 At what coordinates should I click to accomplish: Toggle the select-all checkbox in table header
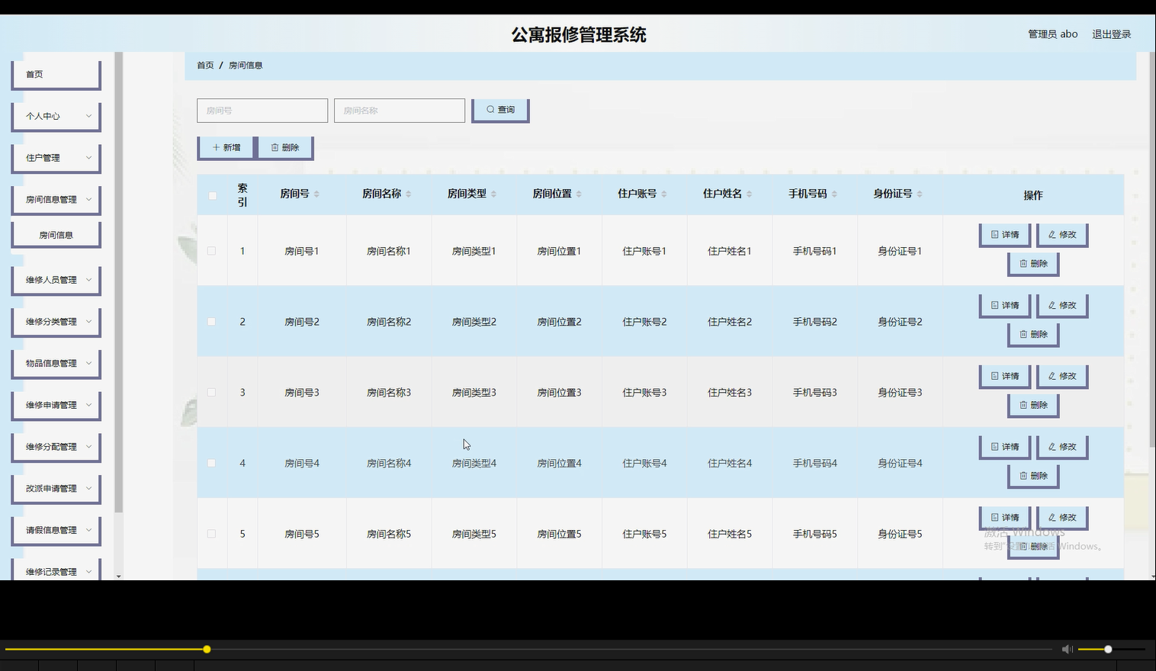click(212, 196)
